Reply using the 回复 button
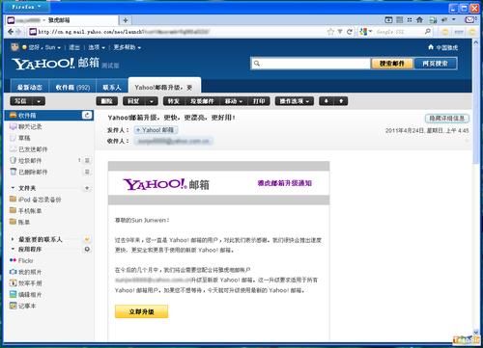Image resolution: width=483 pixels, height=348 pixels. click(x=133, y=101)
